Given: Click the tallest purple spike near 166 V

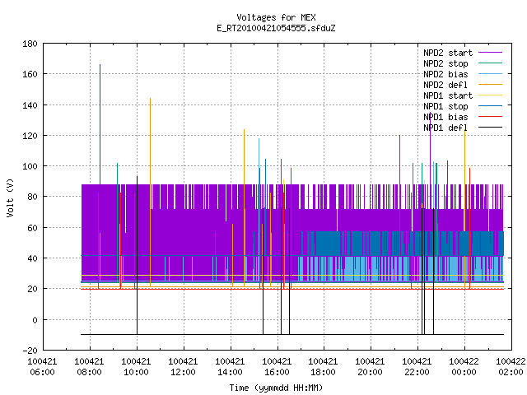Looking at the screenshot, I should [x=100, y=124].
